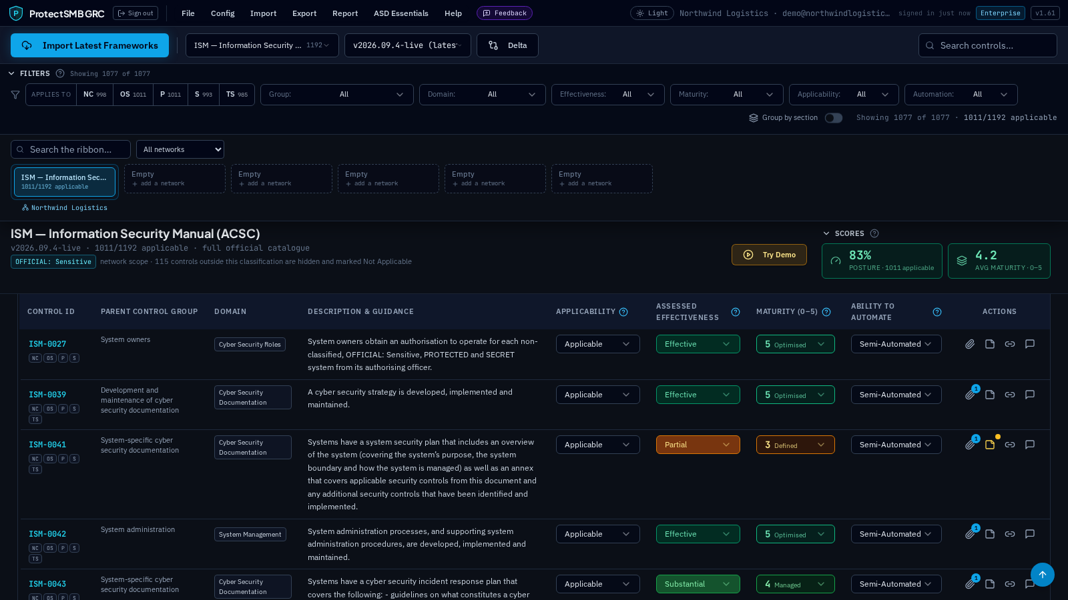Click the Applicability column help icon
The height and width of the screenshot is (600, 1068).
point(623,312)
